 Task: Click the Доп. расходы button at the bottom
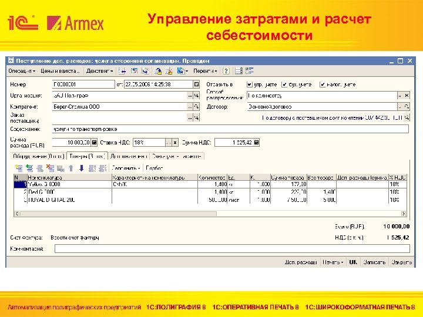tap(301, 262)
